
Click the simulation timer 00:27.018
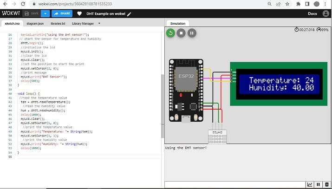click(x=305, y=30)
